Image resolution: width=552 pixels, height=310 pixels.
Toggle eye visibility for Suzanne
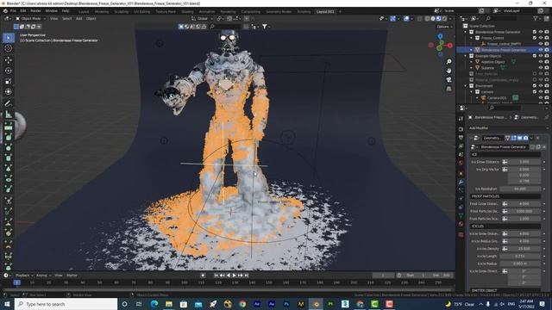coord(541,68)
